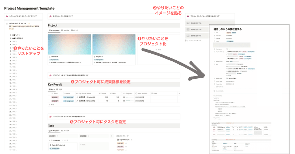Click the Project Management Template title
Screen dimensions: 295x154
29,8
